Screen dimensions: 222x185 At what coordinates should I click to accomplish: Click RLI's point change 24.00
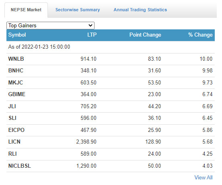coord(154,154)
